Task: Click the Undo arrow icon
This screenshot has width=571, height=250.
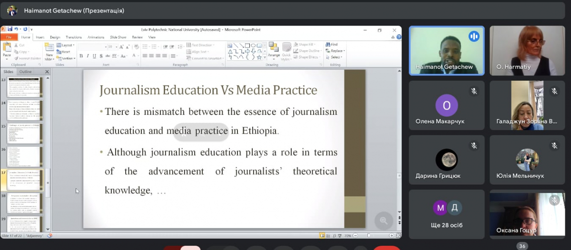Action: coord(16,29)
